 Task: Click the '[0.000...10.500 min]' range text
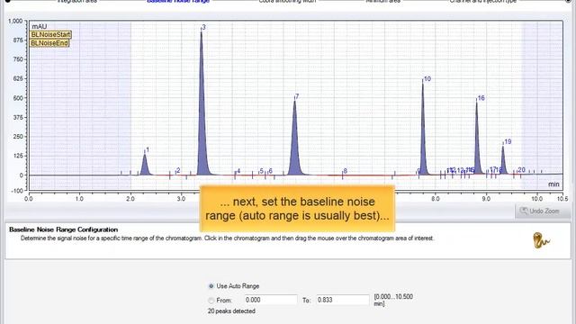point(393,300)
